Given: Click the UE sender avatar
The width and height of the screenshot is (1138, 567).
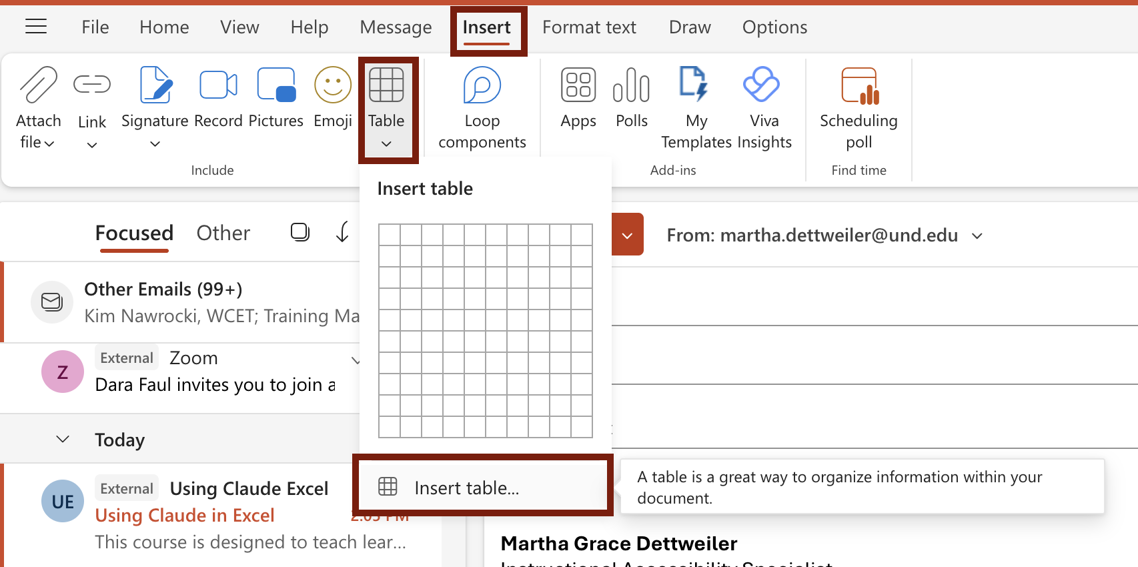Looking at the screenshot, I should (x=63, y=501).
